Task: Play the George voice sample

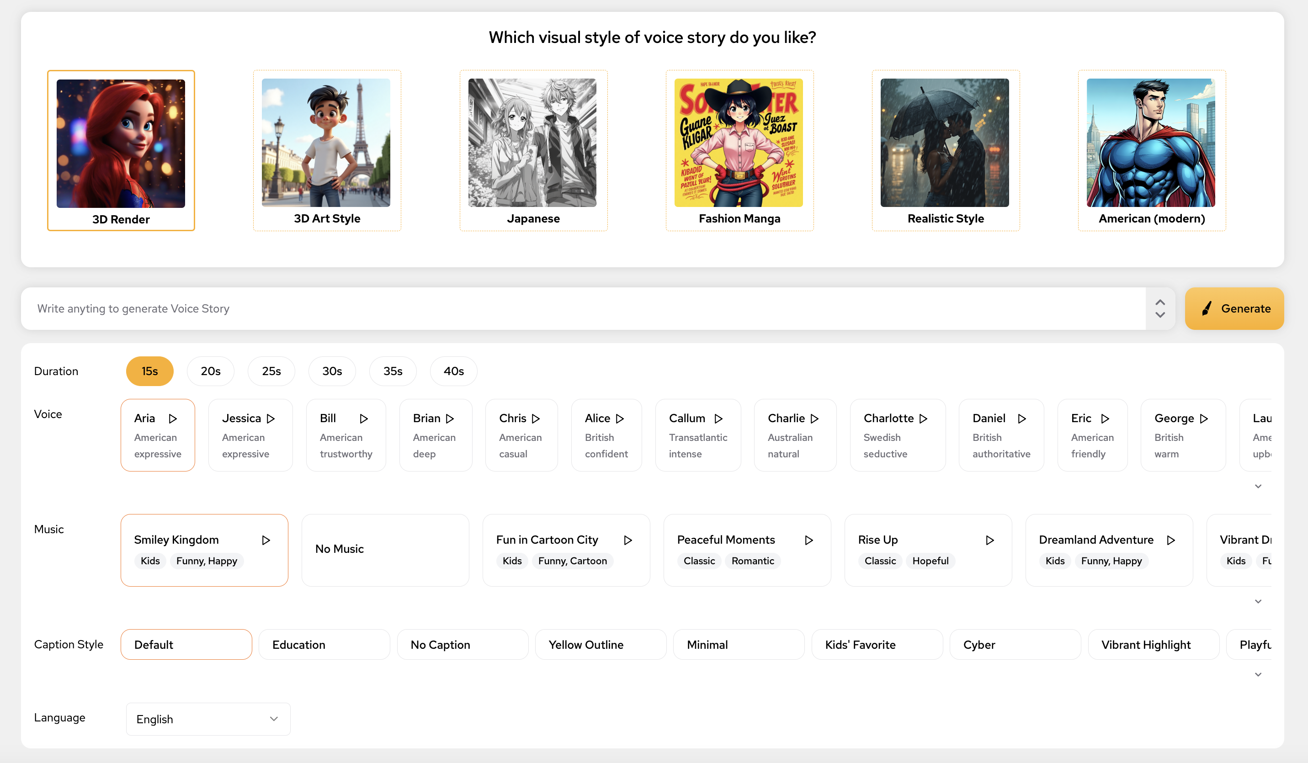Action: (1204, 419)
